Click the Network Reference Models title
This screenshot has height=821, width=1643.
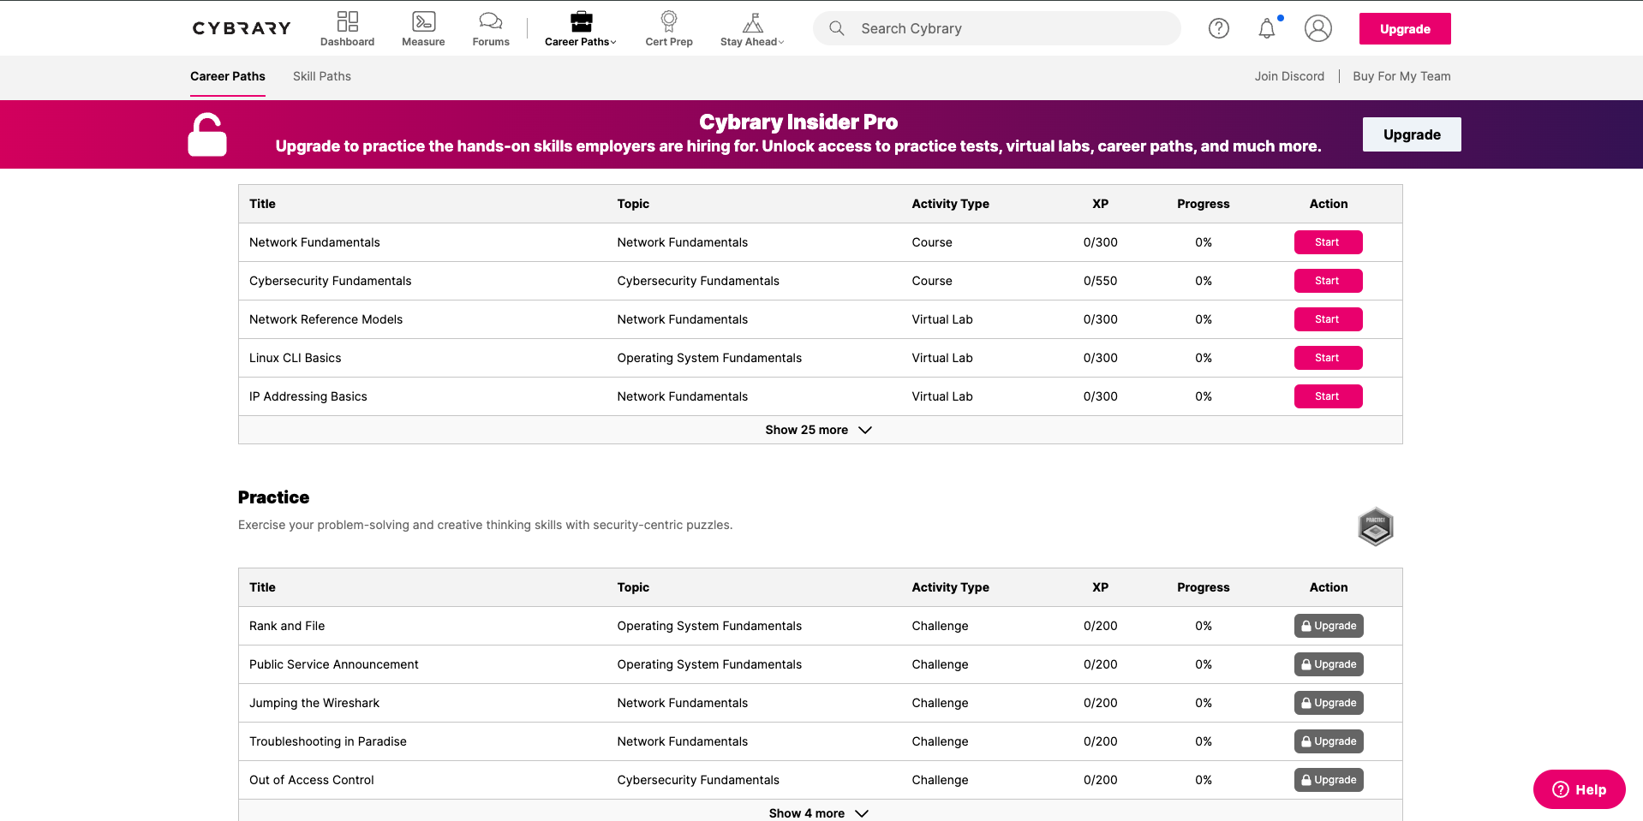coord(326,319)
